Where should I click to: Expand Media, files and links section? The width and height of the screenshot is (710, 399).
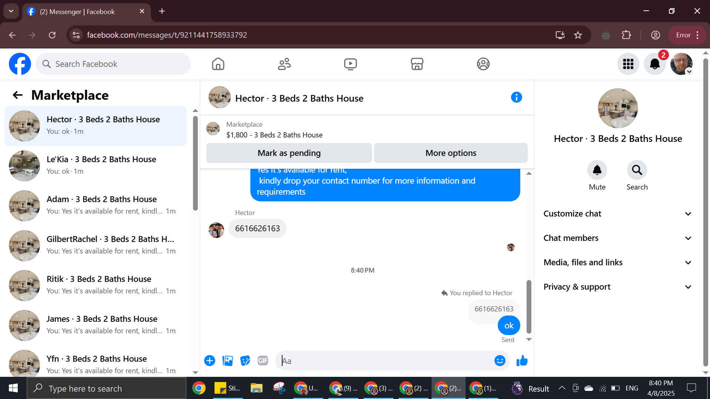tap(617, 263)
